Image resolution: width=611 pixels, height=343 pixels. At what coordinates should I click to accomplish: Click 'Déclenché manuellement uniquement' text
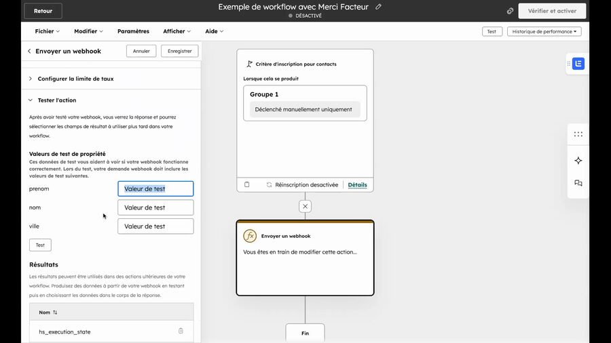click(x=303, y=109)
